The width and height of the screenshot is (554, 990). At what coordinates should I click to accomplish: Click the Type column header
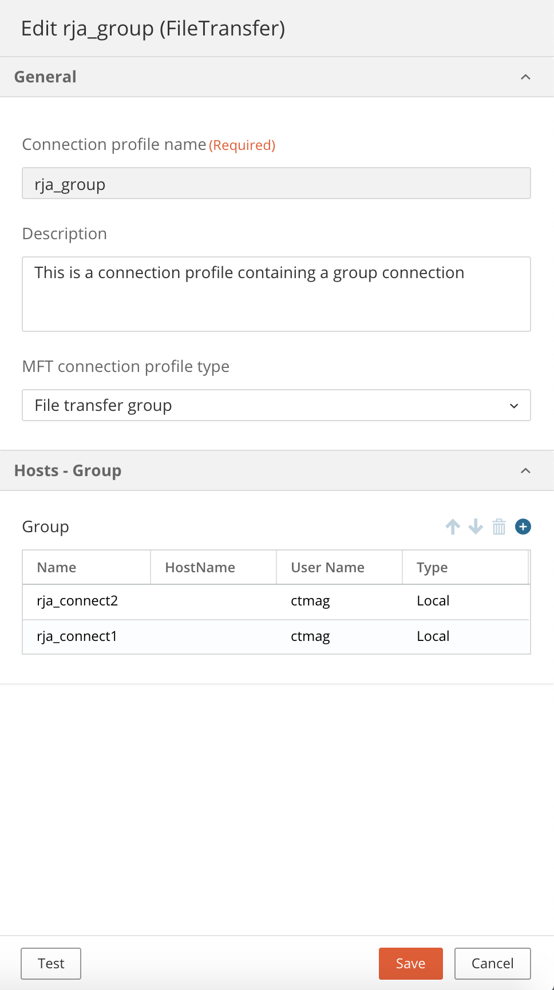pos(432,568)
